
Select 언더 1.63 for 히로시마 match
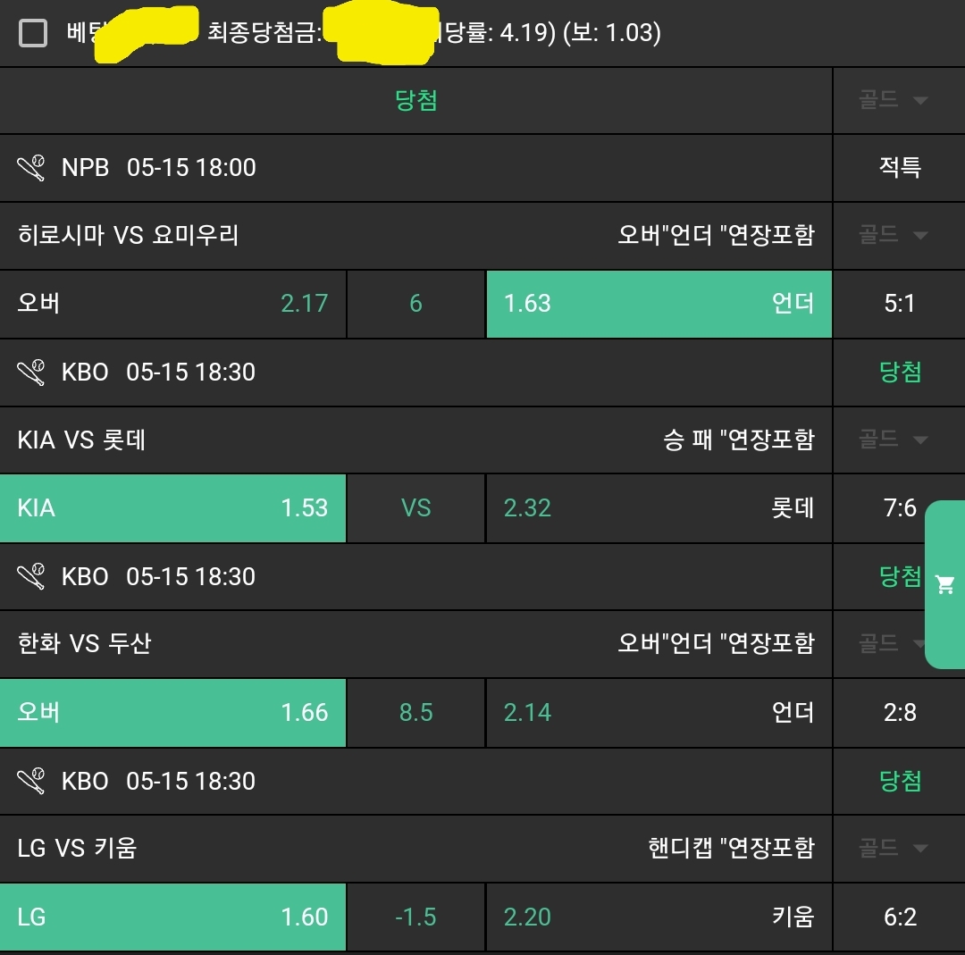coord(659,304)
